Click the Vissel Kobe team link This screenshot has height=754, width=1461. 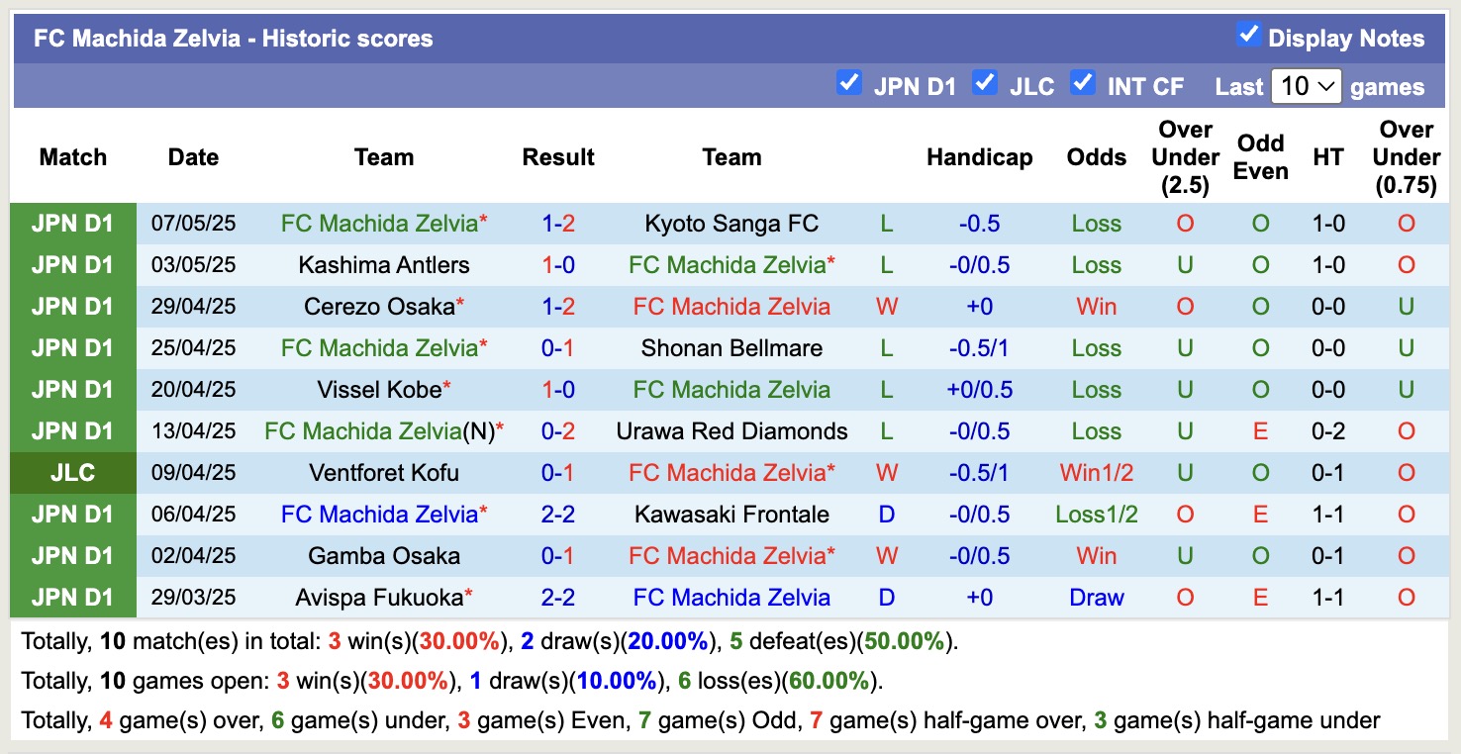(x=379, y=390)
